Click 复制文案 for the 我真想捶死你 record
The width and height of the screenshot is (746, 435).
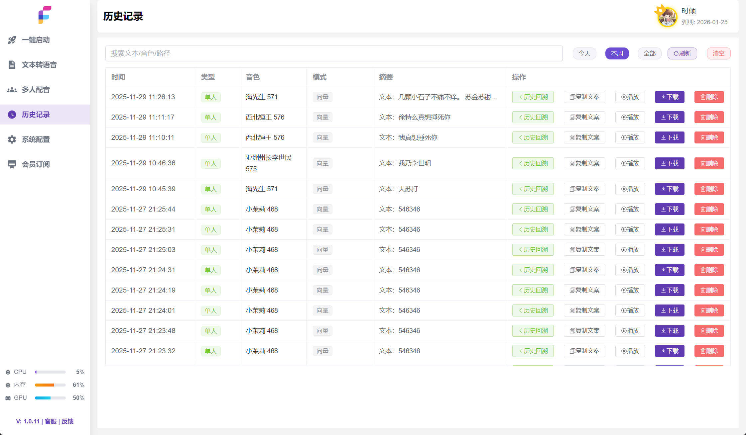coord(584,137)
